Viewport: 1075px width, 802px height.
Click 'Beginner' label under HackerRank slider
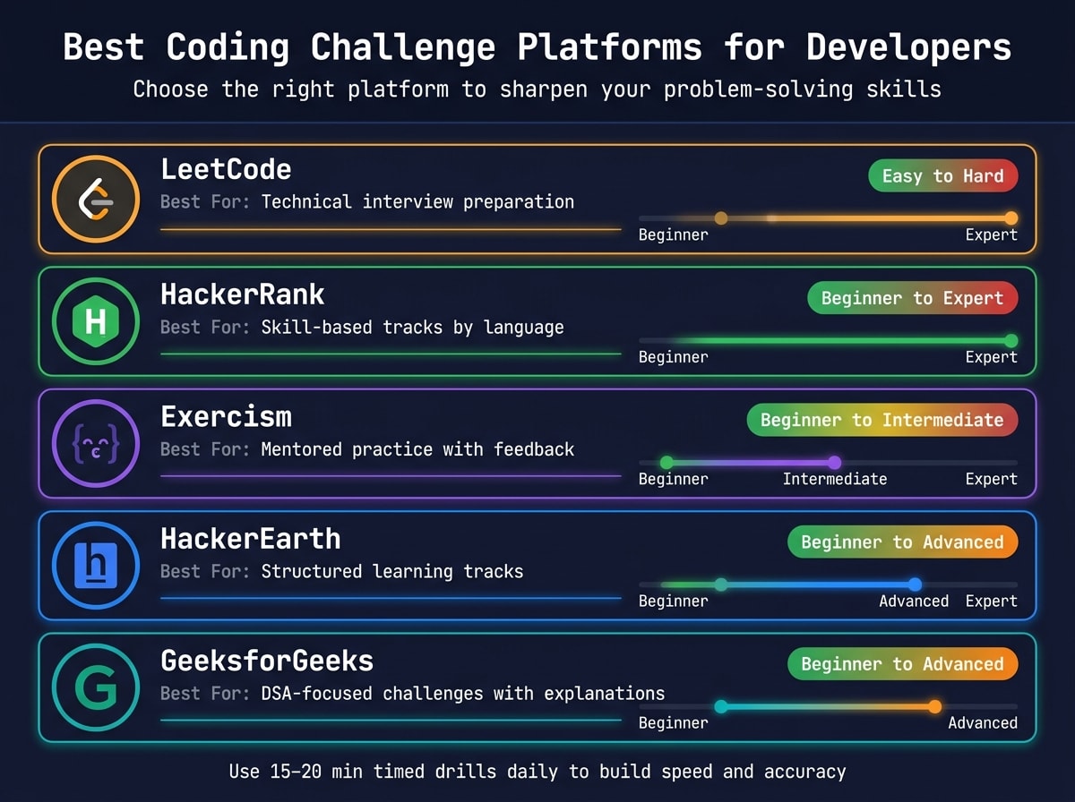click(674, 357)
